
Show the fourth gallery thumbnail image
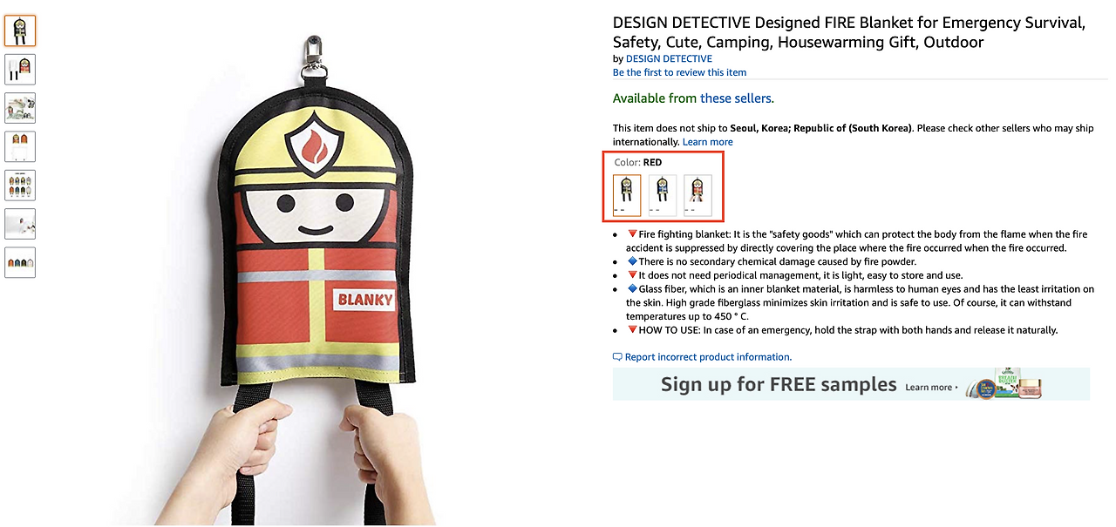20,146
